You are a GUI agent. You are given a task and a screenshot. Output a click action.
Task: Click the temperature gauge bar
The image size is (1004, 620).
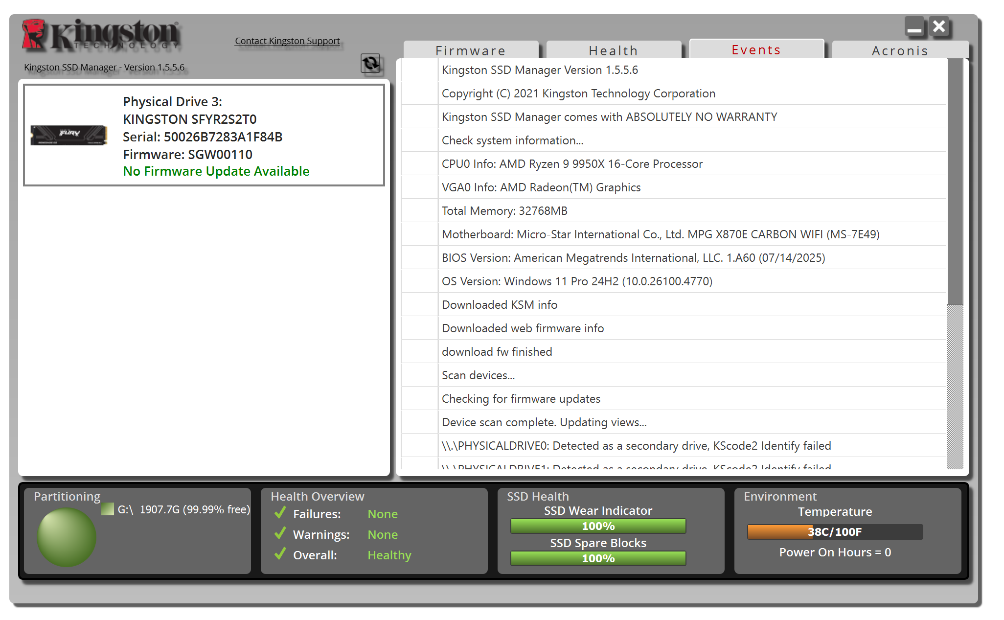(835, 532)
